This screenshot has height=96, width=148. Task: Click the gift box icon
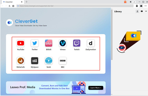pos(125,2)
